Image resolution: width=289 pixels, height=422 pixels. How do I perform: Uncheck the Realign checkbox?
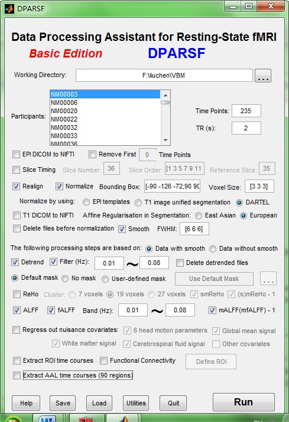tap(17, 186)
